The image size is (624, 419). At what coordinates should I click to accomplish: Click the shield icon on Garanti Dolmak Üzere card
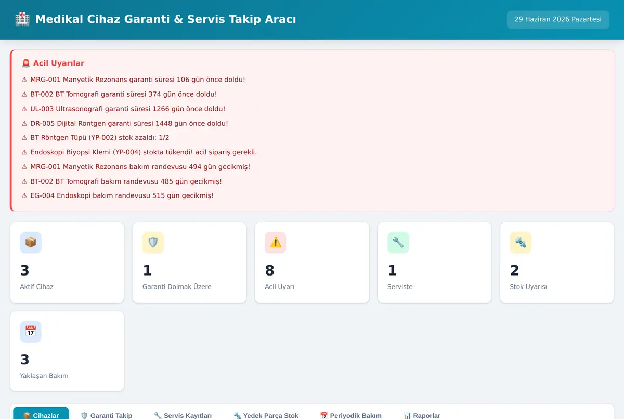click(x=153, y=242)
